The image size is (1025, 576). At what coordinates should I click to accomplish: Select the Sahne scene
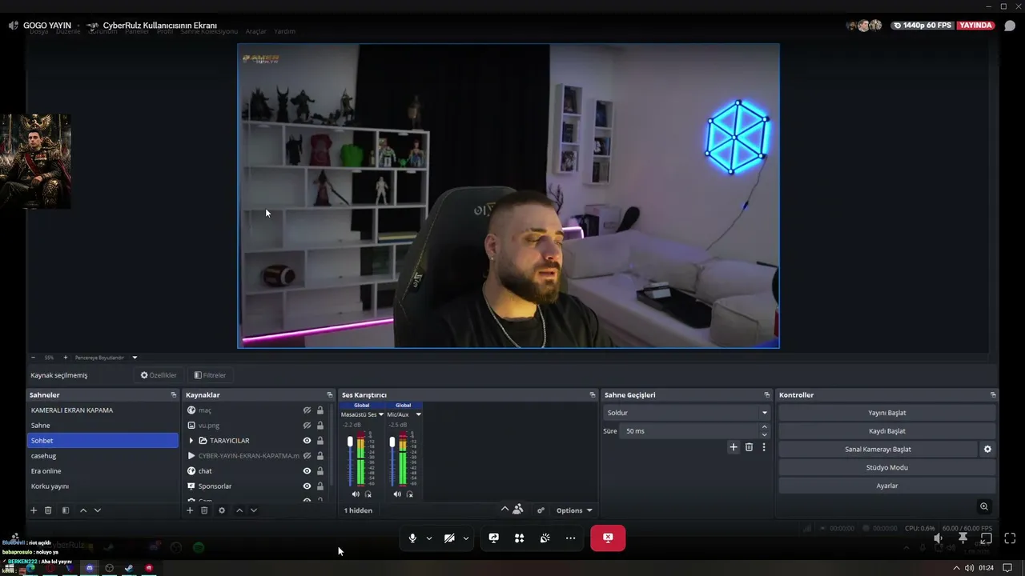[x=102, y=426]
